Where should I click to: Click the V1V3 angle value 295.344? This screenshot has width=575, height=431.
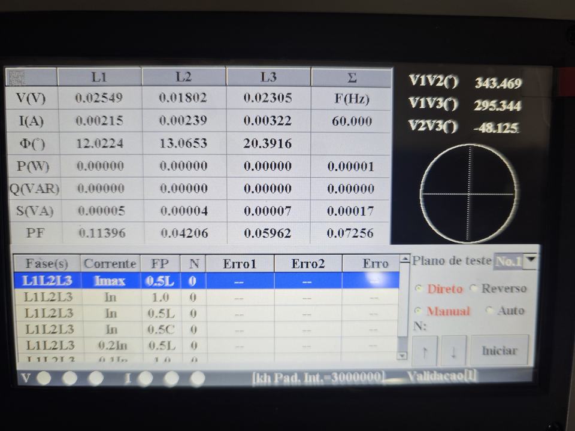[x=497, y=106]
